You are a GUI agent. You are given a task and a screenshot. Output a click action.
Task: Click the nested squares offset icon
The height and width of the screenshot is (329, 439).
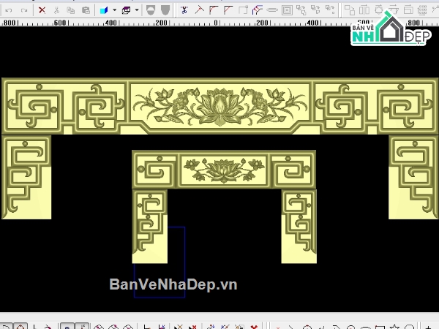(x=287, y=11)
